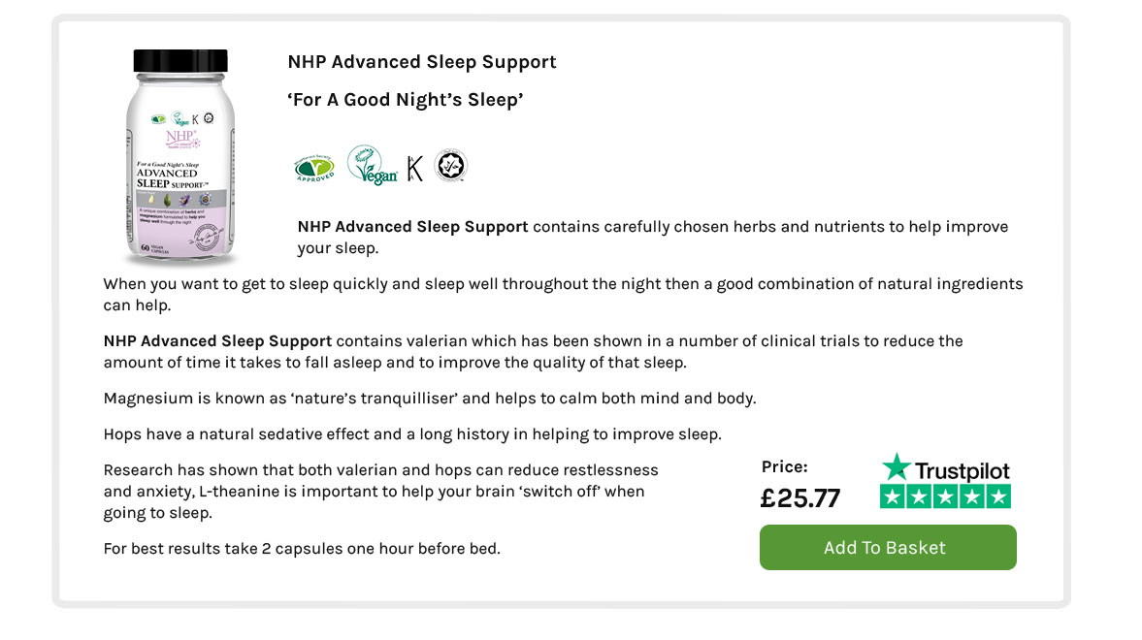Click the Vegetarian Society Approved badge
Viewport: 1142px width, 640px height.
[314, 168]
